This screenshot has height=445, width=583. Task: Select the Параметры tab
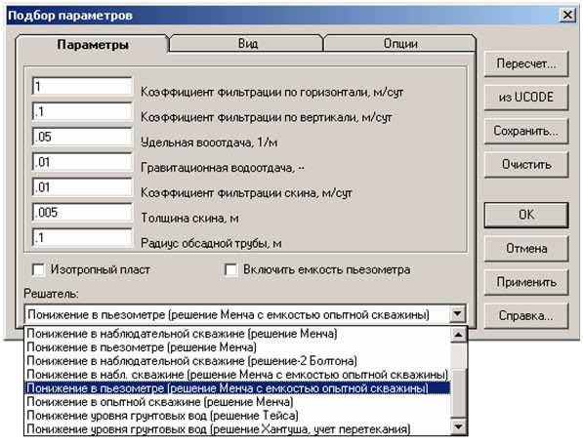click(x=93, y=45)
